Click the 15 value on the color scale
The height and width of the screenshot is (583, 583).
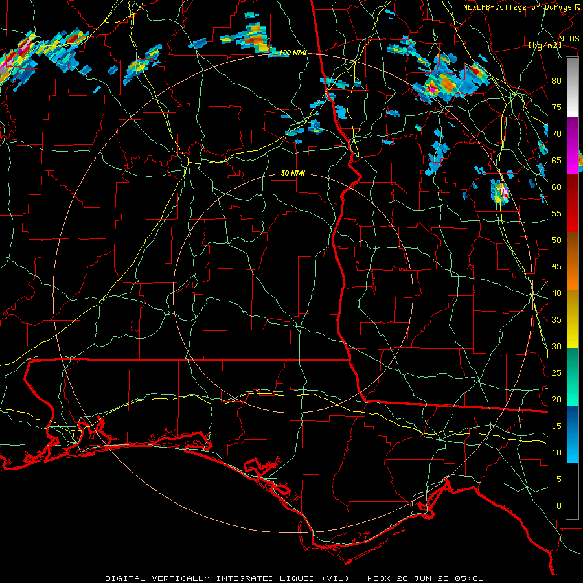556,426
